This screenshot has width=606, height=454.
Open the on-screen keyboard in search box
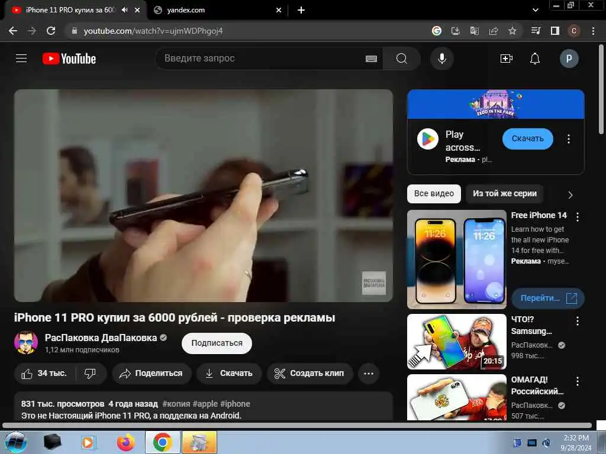tap(371, 59)
